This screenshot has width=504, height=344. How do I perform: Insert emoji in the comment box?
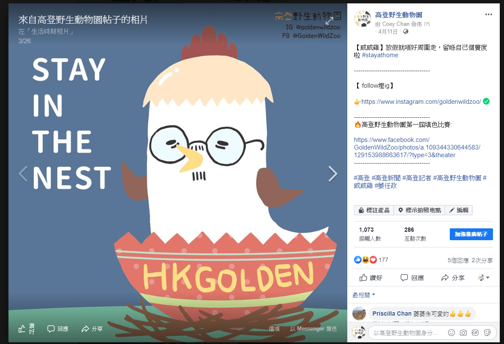coord(451,333)
